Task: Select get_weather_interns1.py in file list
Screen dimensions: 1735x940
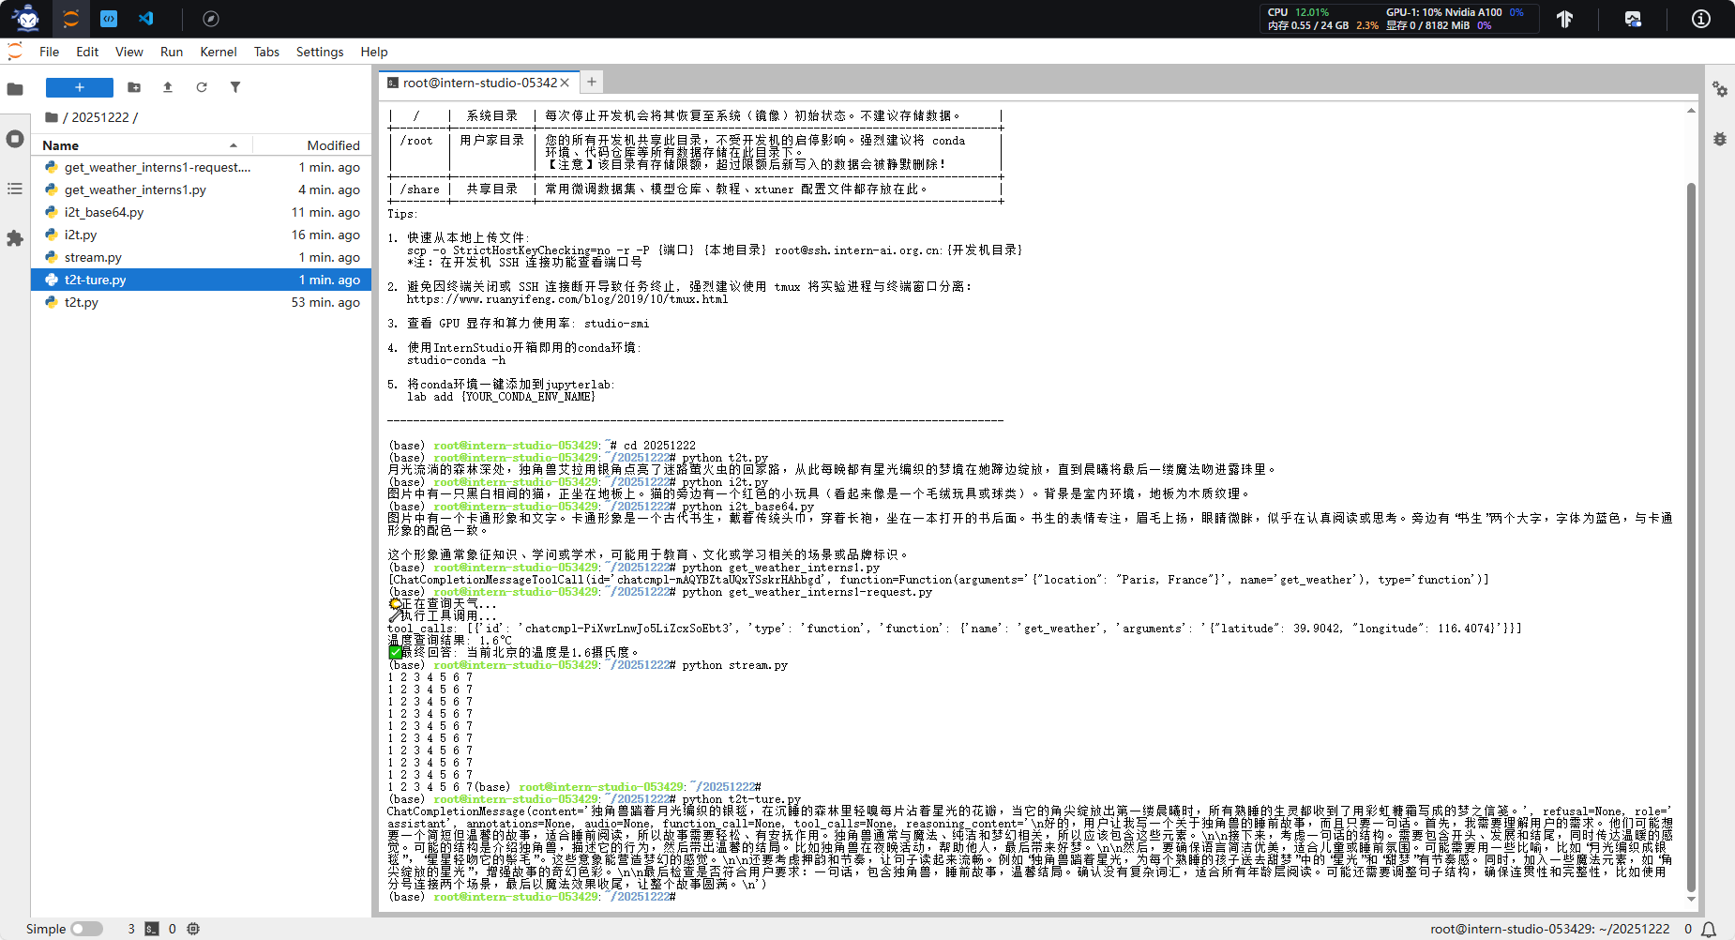Action: tap(135, 190)
